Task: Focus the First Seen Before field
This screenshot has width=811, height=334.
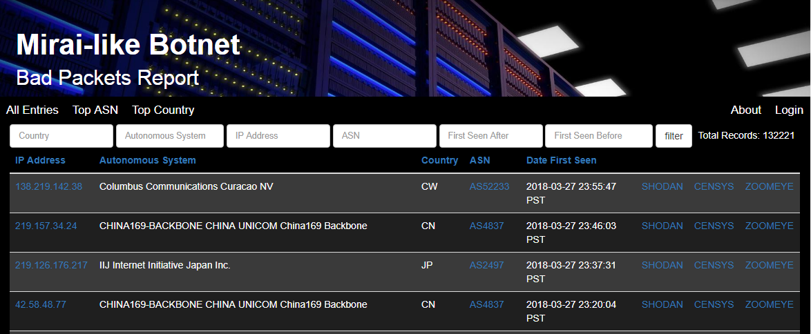Action: 598,136
